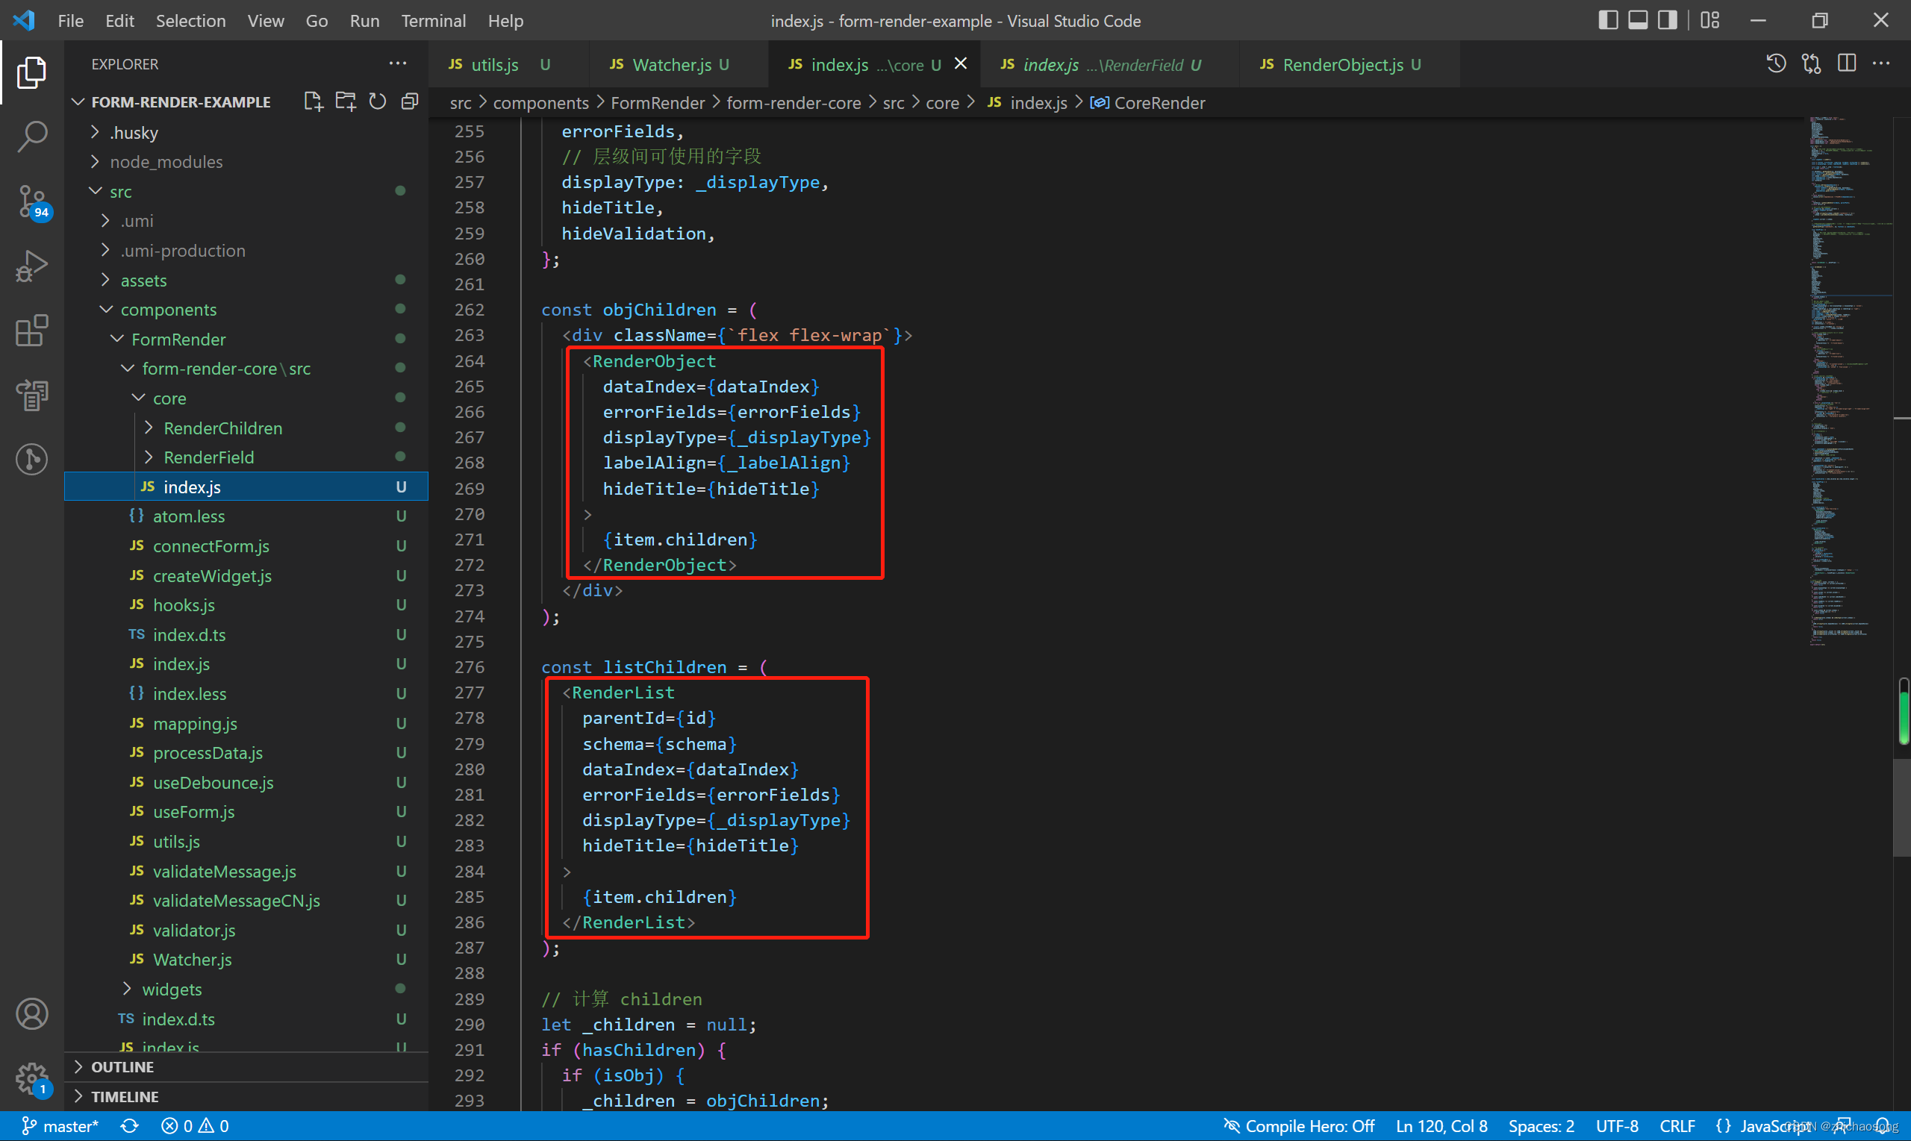Switch to the Watcher.js tab
The image size is (1911, 1141).
pos(679,65)
